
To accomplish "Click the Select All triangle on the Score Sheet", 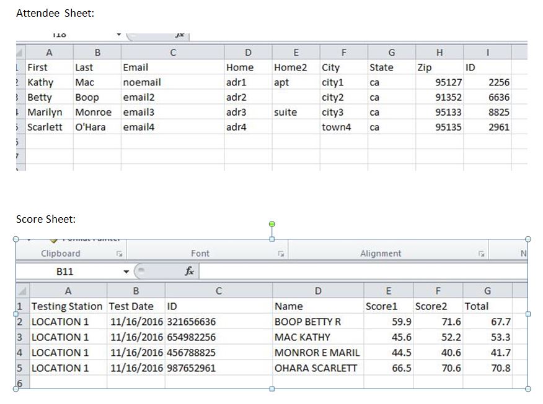I will pyautogui.click(x=24, y=290).
